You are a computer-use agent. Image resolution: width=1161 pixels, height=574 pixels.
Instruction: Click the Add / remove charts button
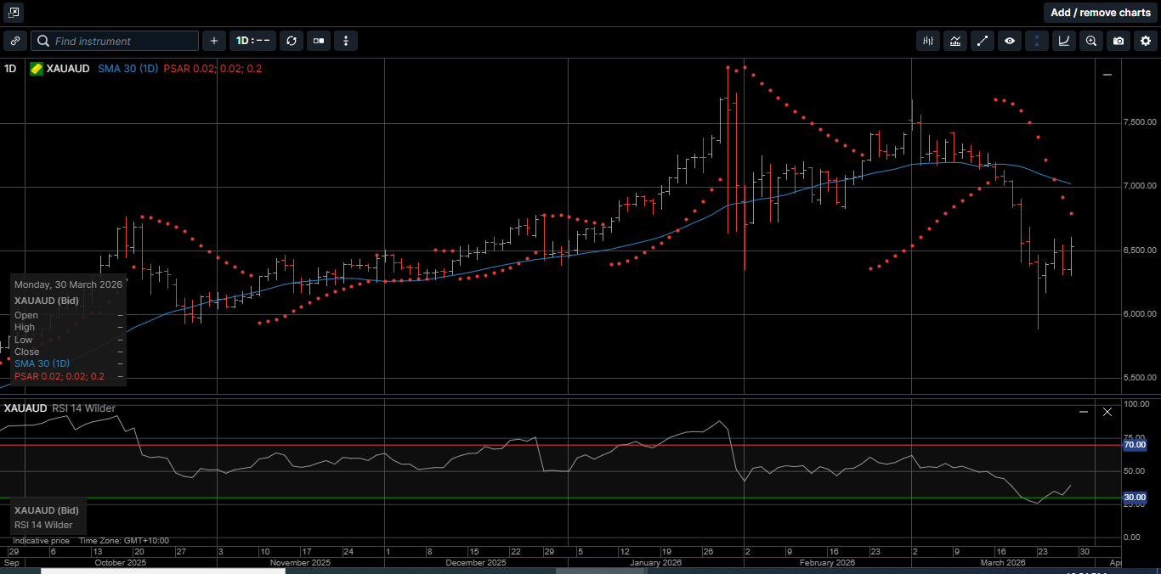tap(1100, 12)
